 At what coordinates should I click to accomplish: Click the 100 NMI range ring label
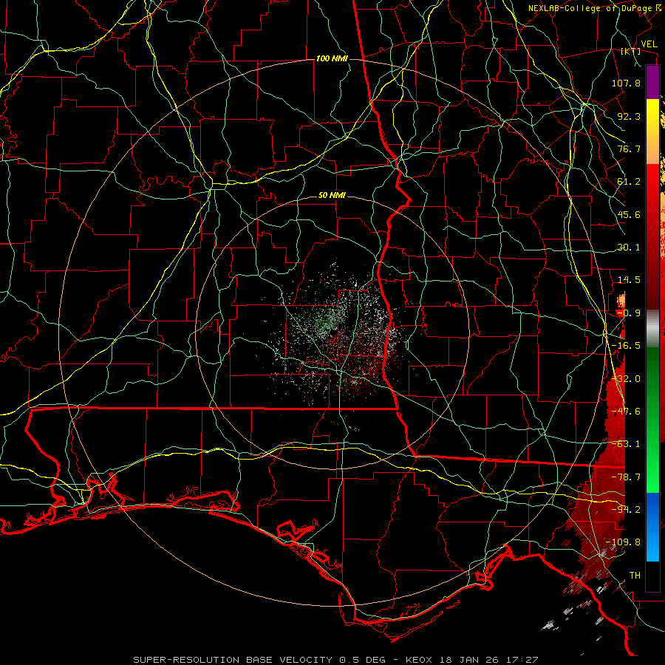332,58
